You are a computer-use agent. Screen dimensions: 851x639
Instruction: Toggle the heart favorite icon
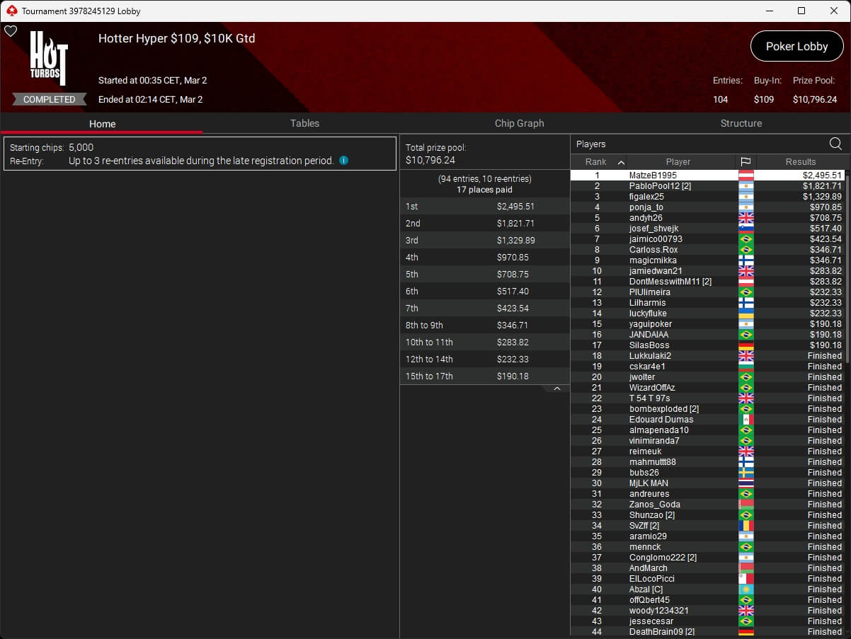[11, 31]
